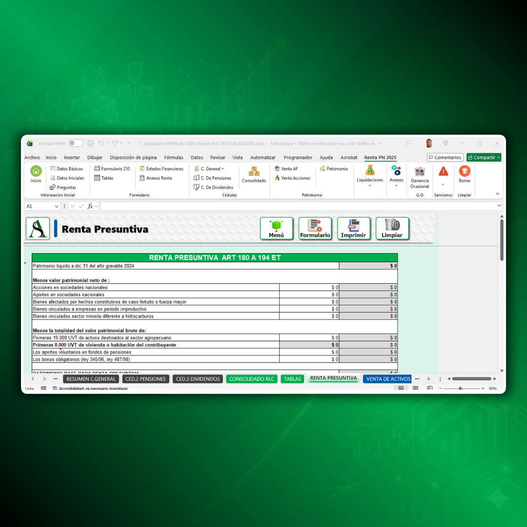Click the Limpiar bin button on sheet
Viewport: 527px width, 527px height.
pos(392,228)
